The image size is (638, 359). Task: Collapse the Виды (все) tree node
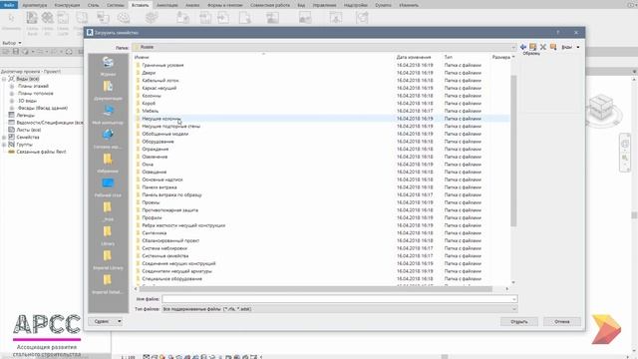pos(4,79)
